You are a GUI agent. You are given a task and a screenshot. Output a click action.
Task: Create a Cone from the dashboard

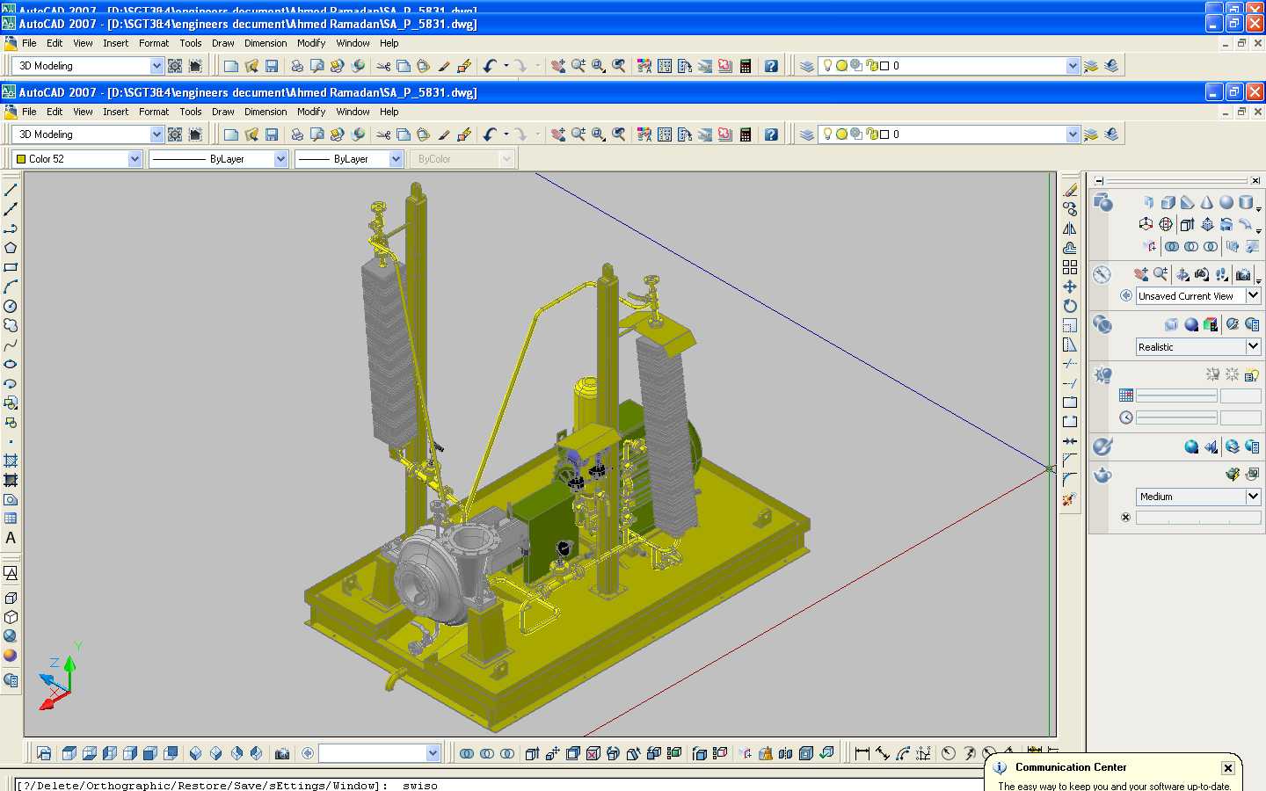[1207, 202]
